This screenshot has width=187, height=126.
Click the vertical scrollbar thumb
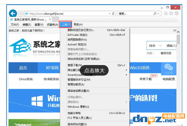pyautogui.click(x=178, y=39)
